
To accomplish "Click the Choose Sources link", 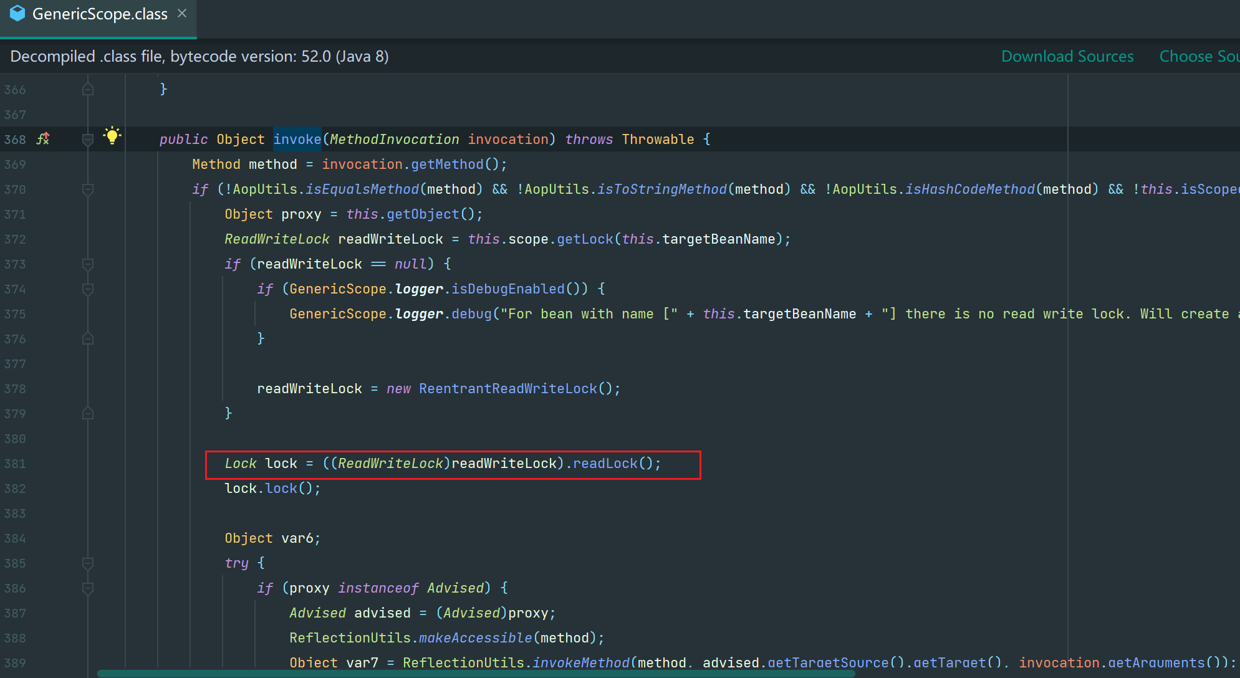I will coord(1199,56).
